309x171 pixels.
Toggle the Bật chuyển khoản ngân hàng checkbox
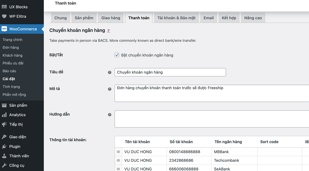(x=117, y=55)
